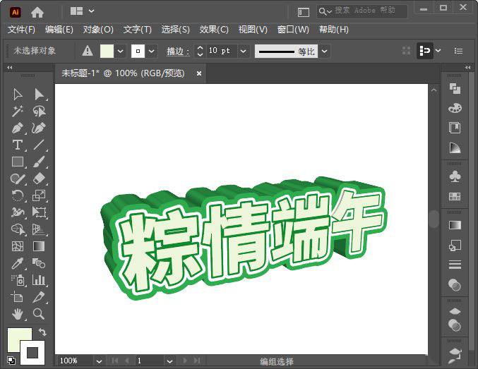478x369 pixels.
Task: Select the Slice tool
Action: point(39,296)
